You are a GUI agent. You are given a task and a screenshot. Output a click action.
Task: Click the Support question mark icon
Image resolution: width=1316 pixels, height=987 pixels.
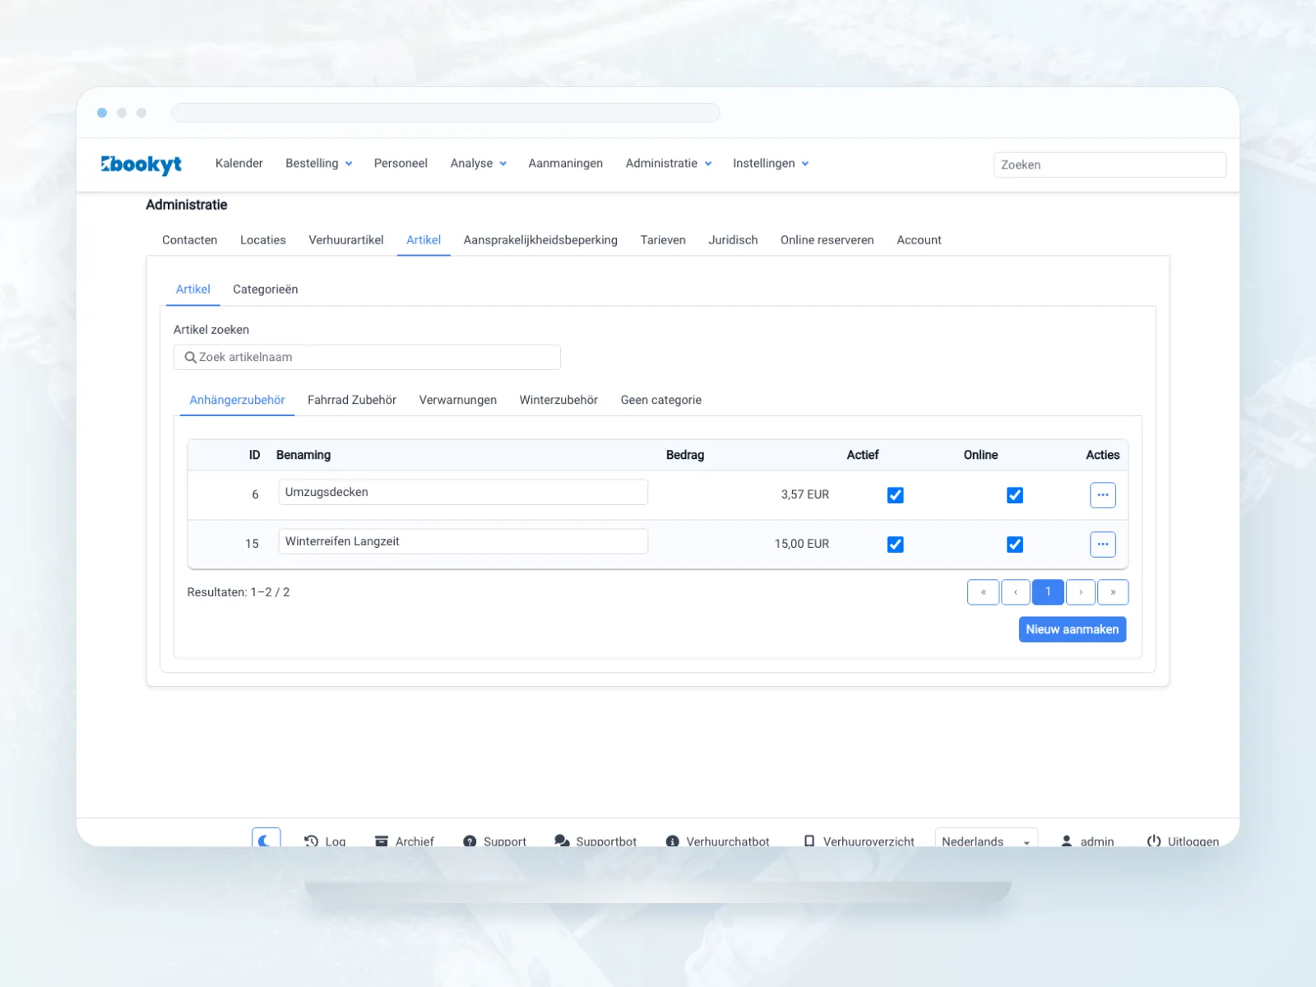tap(470, 841)
